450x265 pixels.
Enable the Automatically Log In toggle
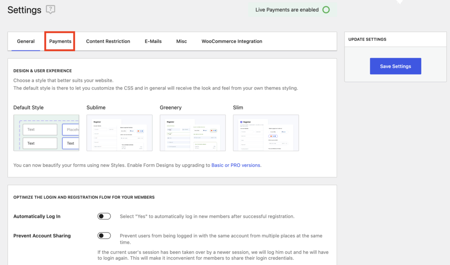coord(104,216)
